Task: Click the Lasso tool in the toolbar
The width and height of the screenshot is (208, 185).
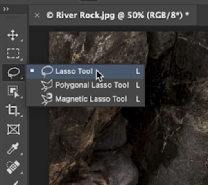Action: (14, 72)
